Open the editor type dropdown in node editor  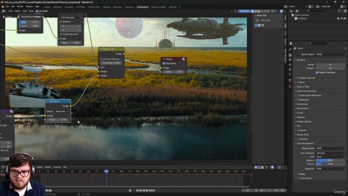coord(4,11)
